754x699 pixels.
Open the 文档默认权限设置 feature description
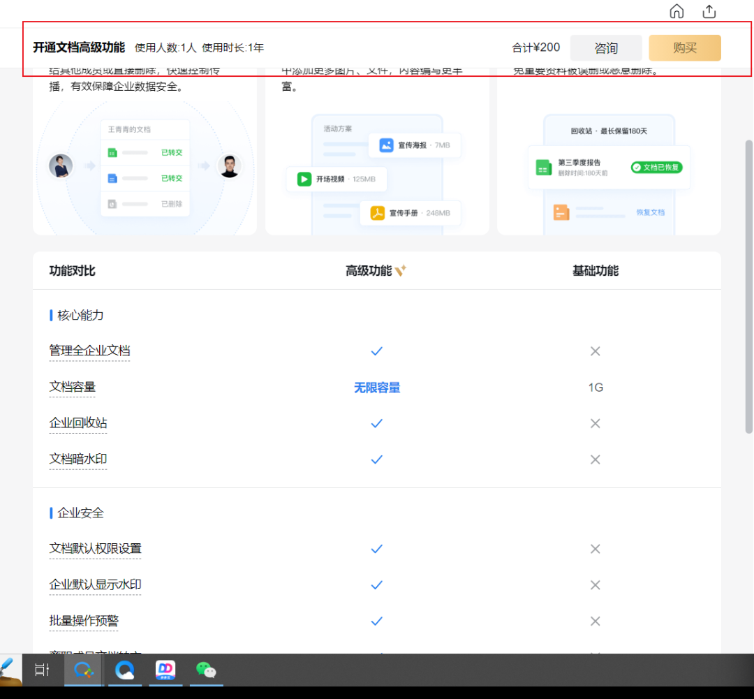pos(95,548)
